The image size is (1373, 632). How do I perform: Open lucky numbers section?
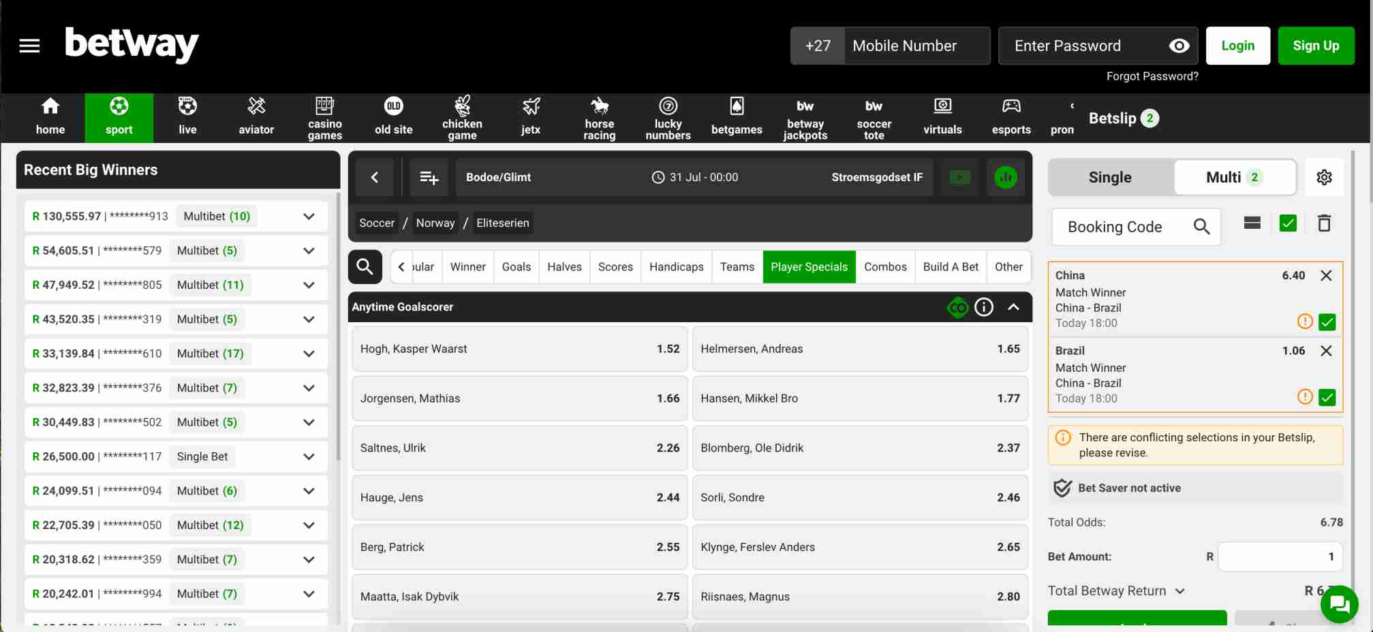tap(668, 117)
